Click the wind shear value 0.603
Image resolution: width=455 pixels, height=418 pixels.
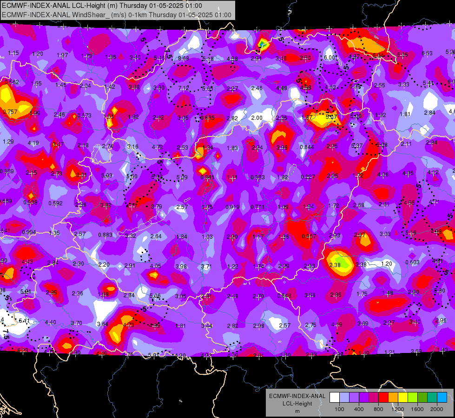coord(412,262)
